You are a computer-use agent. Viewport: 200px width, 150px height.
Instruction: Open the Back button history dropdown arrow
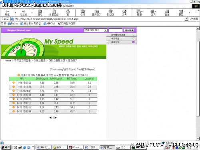(x=16, y=13)
